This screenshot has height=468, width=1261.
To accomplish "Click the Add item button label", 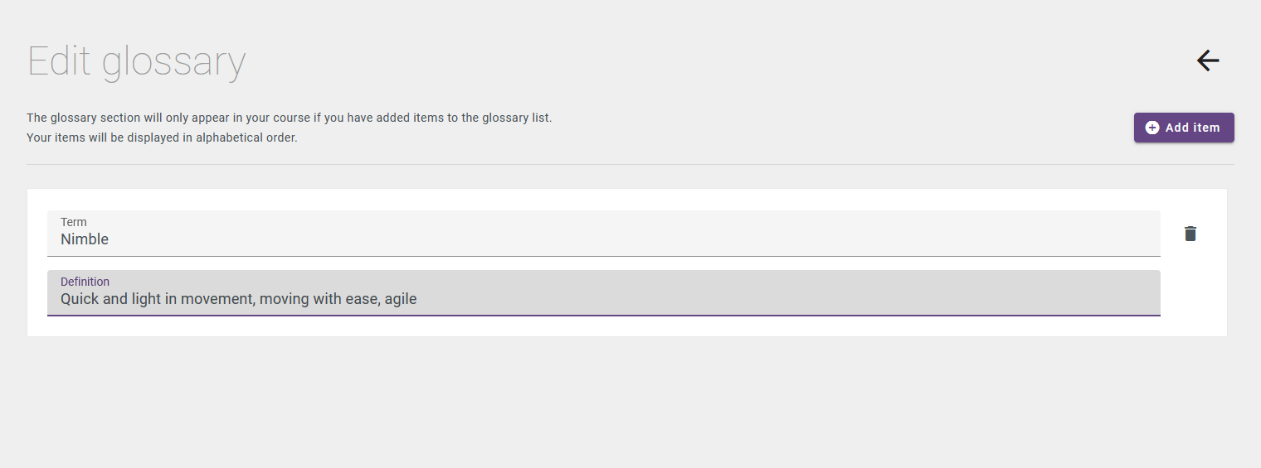I will (x=1193, y=128).
